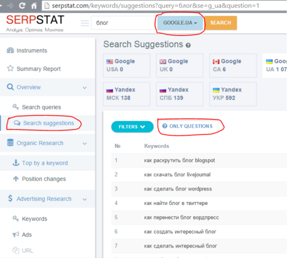
Task: Collapse the Organic Research section chevron
Action: point(84,143)
